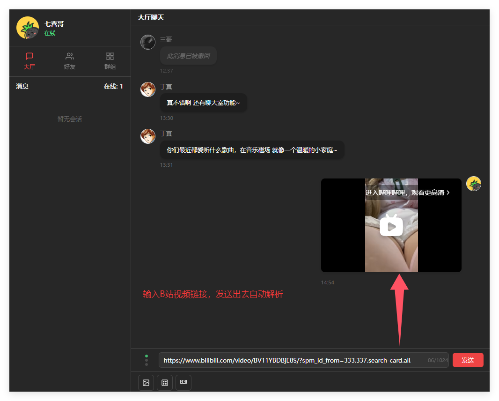Viewport: 499px width, 401px height.
Task: Focus the message input with bilibili URL
Action: 290,360
